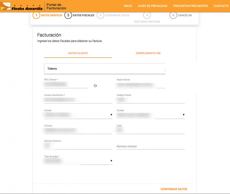Viewport: 230px width, 194px height.
Task: Click the Tokens field
Action: point(105,69)
